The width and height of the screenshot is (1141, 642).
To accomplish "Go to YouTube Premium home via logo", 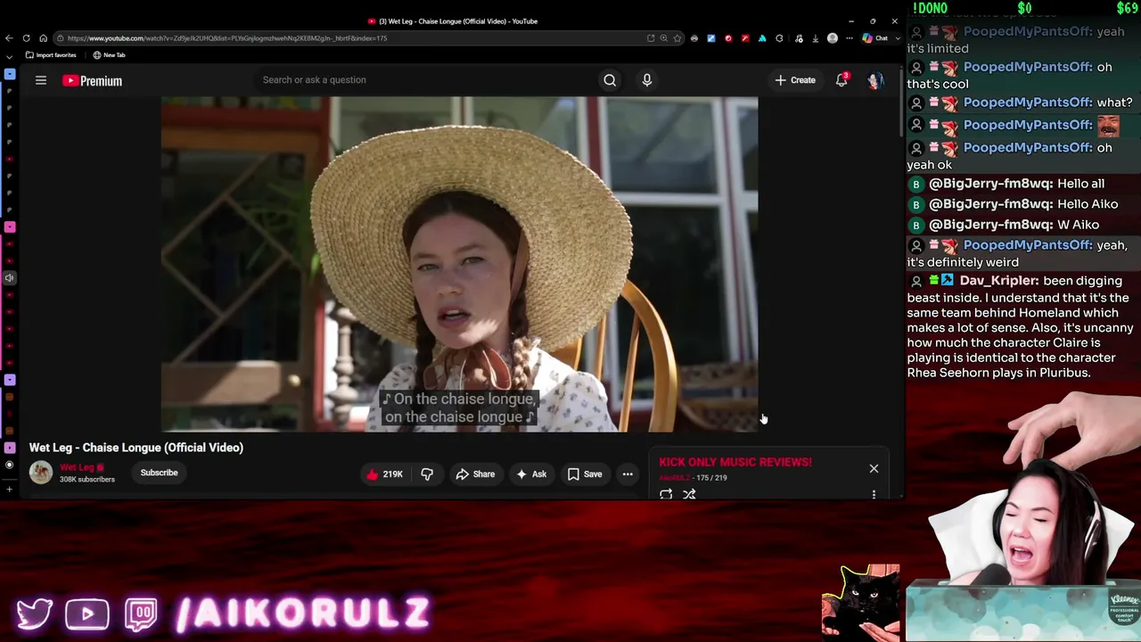I will (92, 81).
